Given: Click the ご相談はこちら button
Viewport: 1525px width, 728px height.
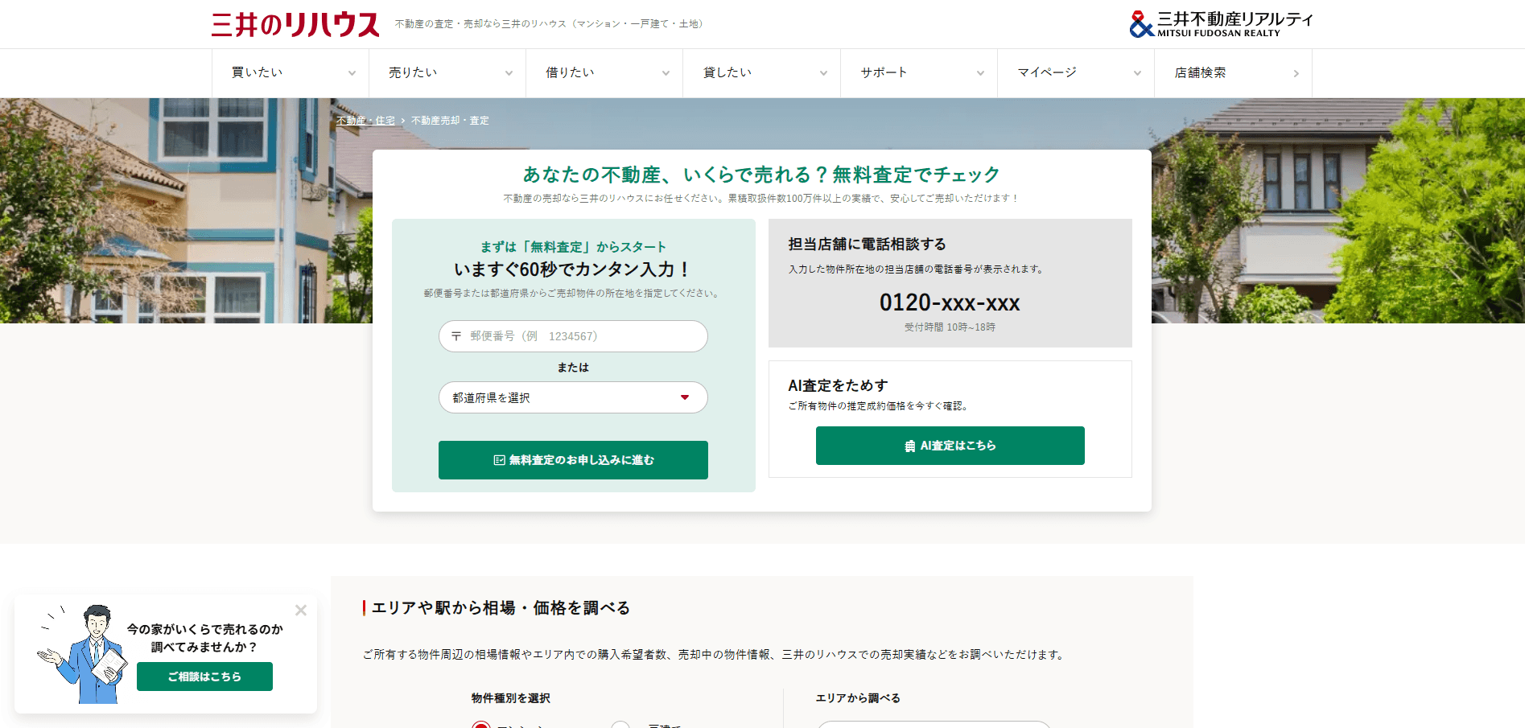Looking at the screenshot, I should 204,677.
